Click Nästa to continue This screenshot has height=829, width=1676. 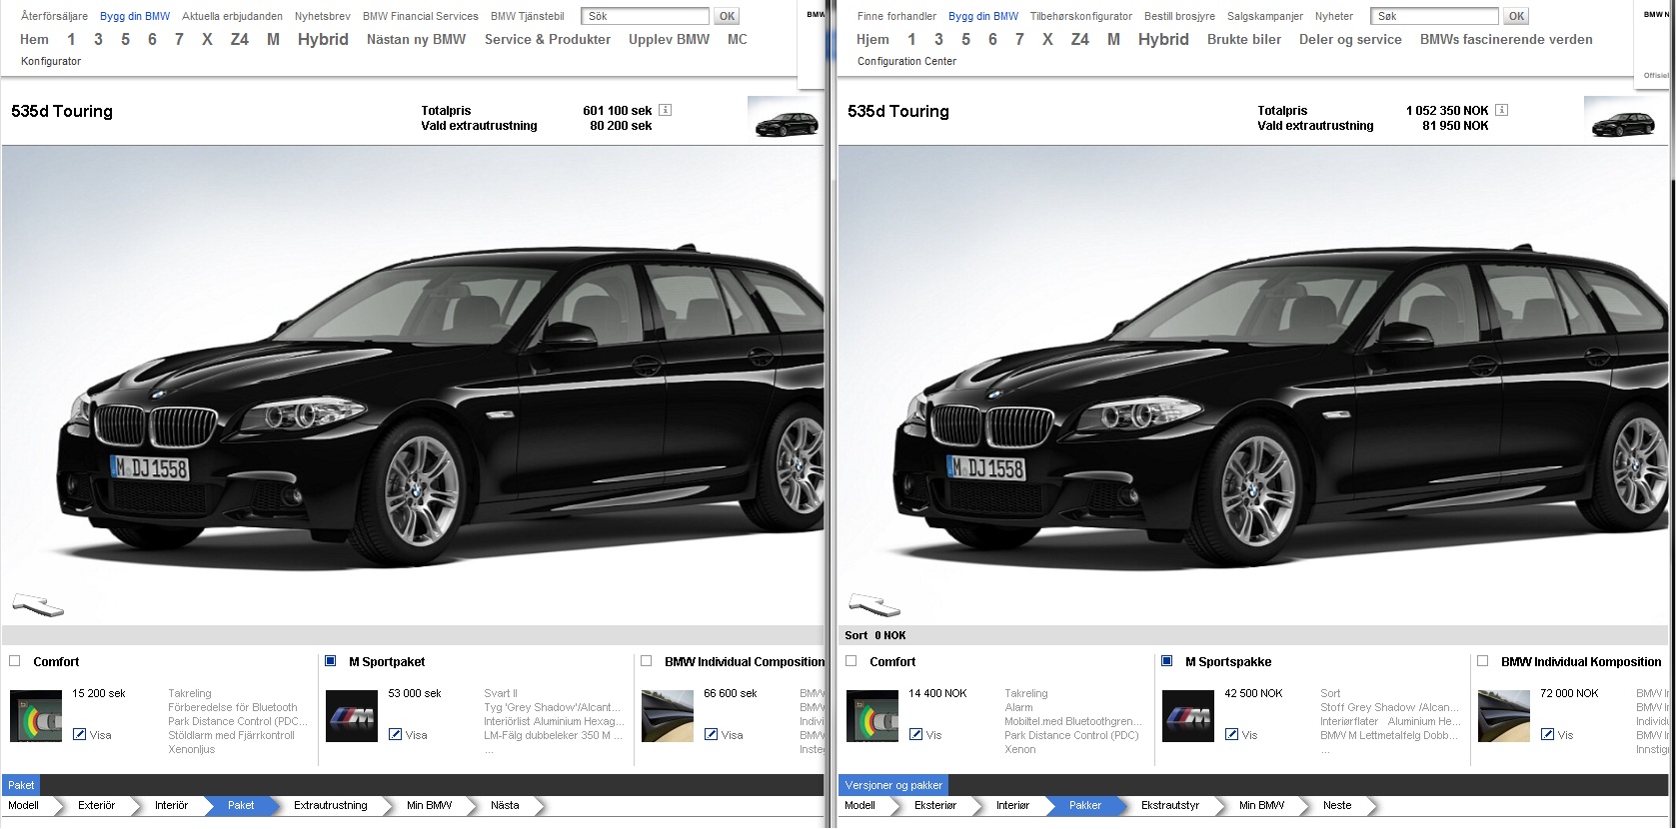(x=506, y=805)
